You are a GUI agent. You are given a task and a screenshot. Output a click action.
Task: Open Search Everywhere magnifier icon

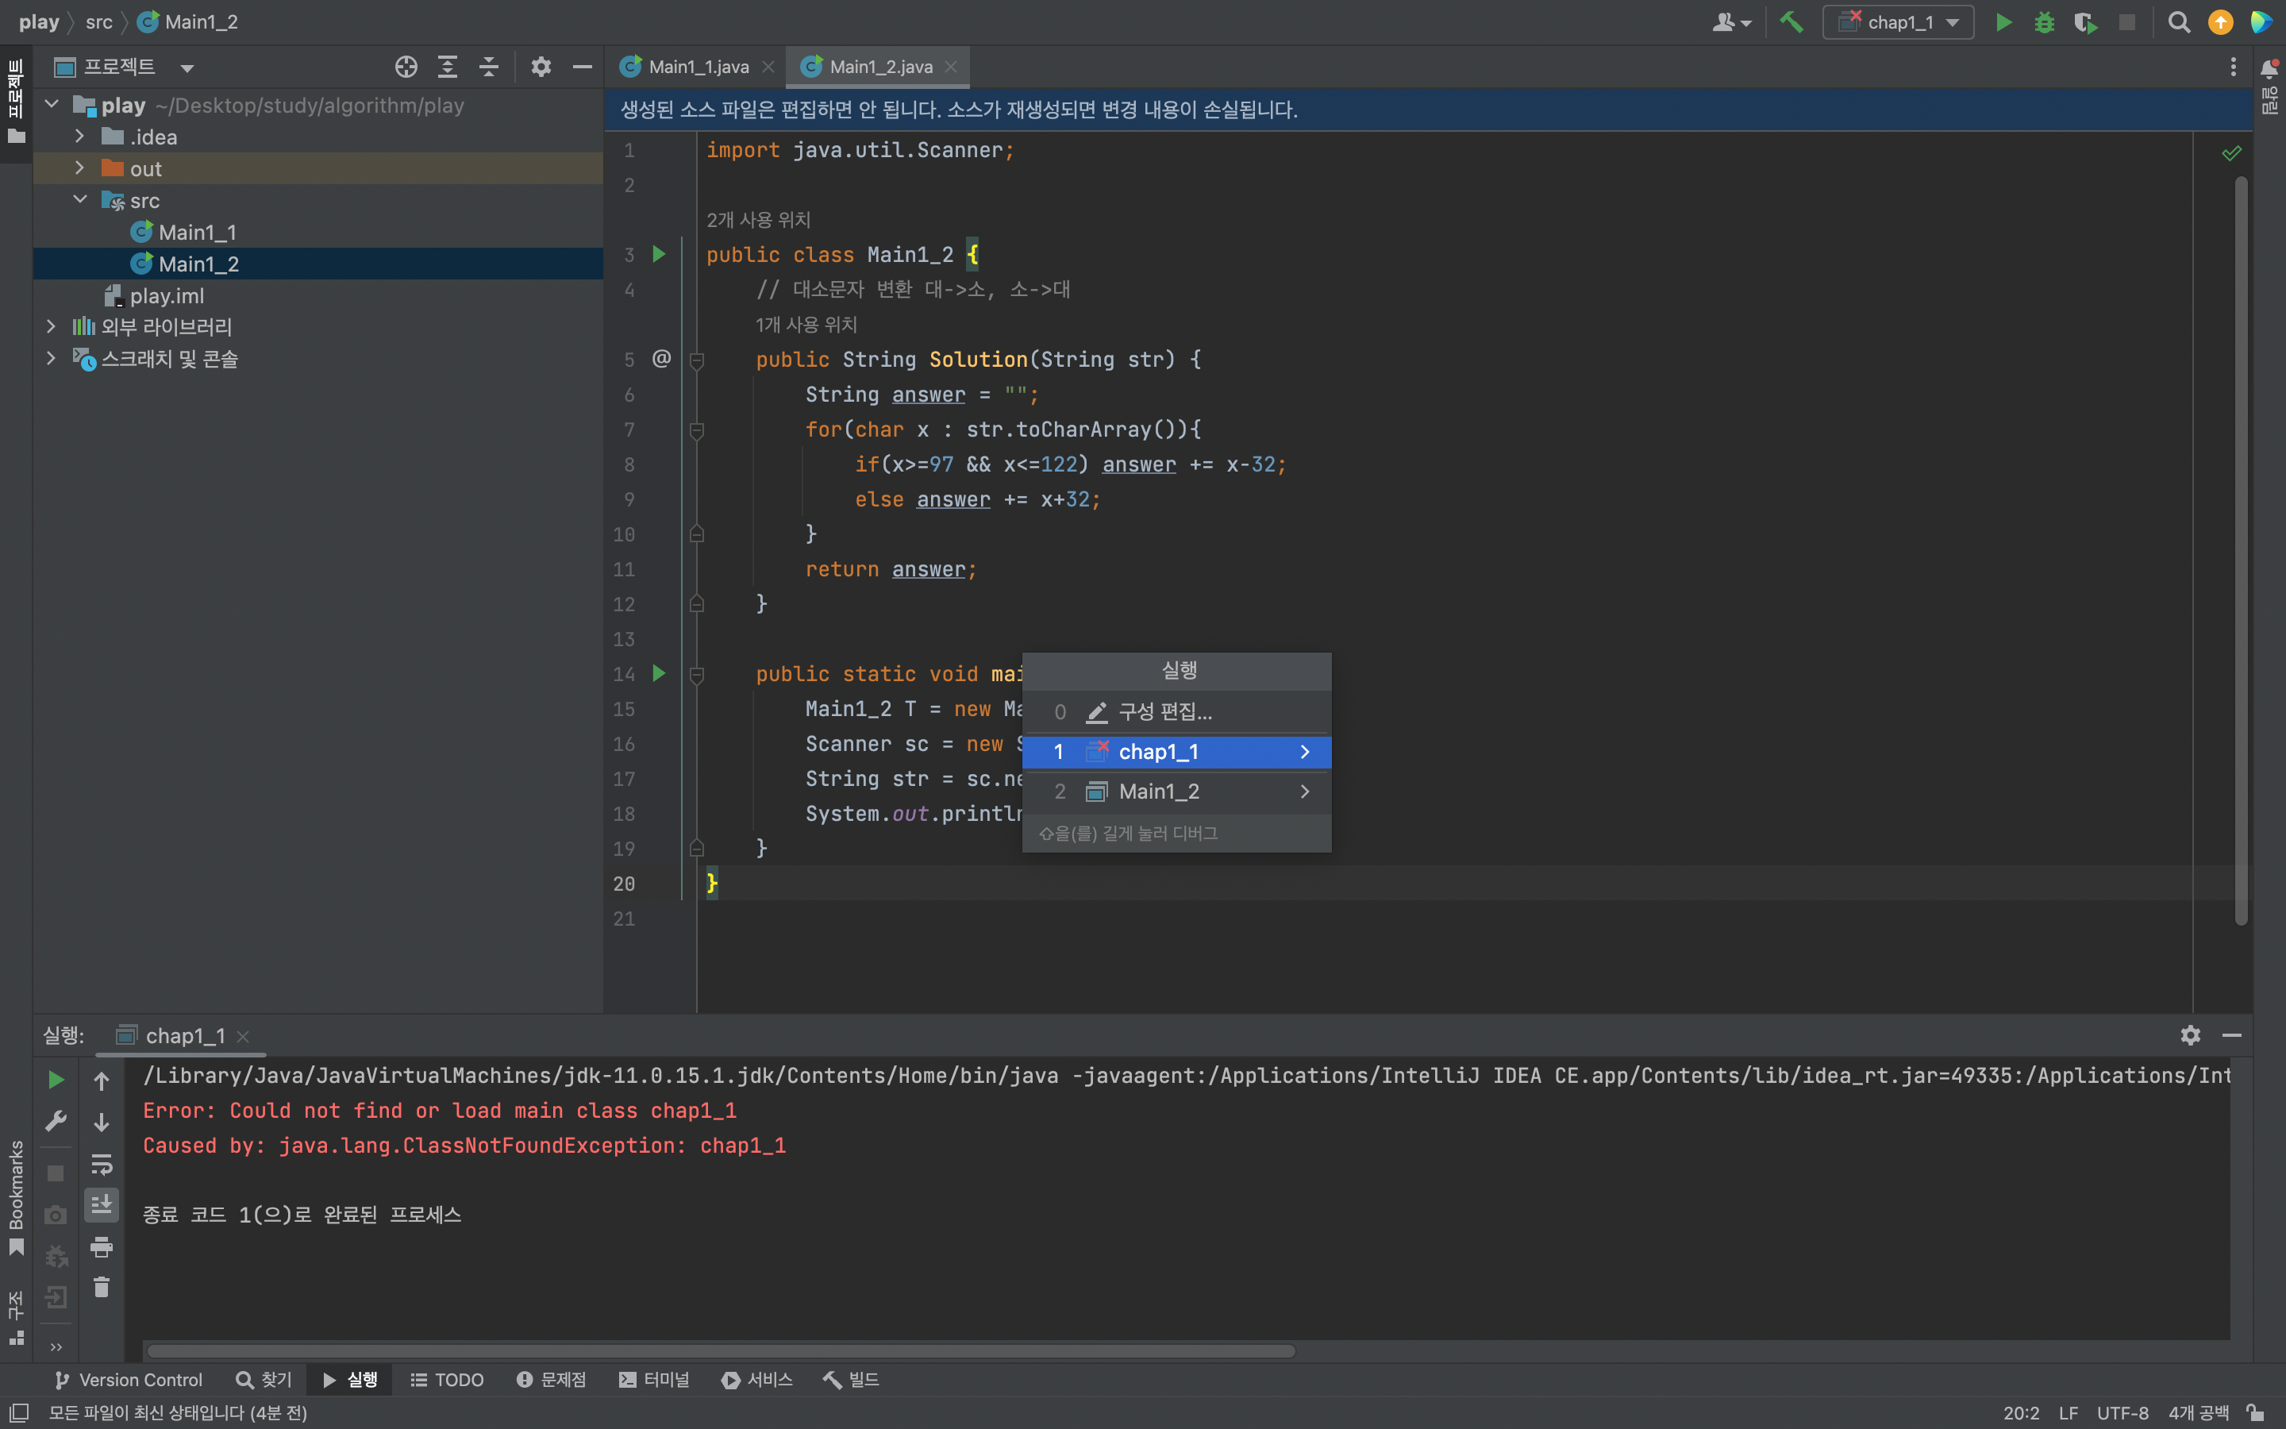(2178, 21)
